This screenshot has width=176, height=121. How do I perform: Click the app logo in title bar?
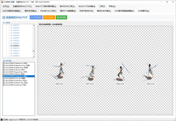pyautogui.click(x=2, y=2)
